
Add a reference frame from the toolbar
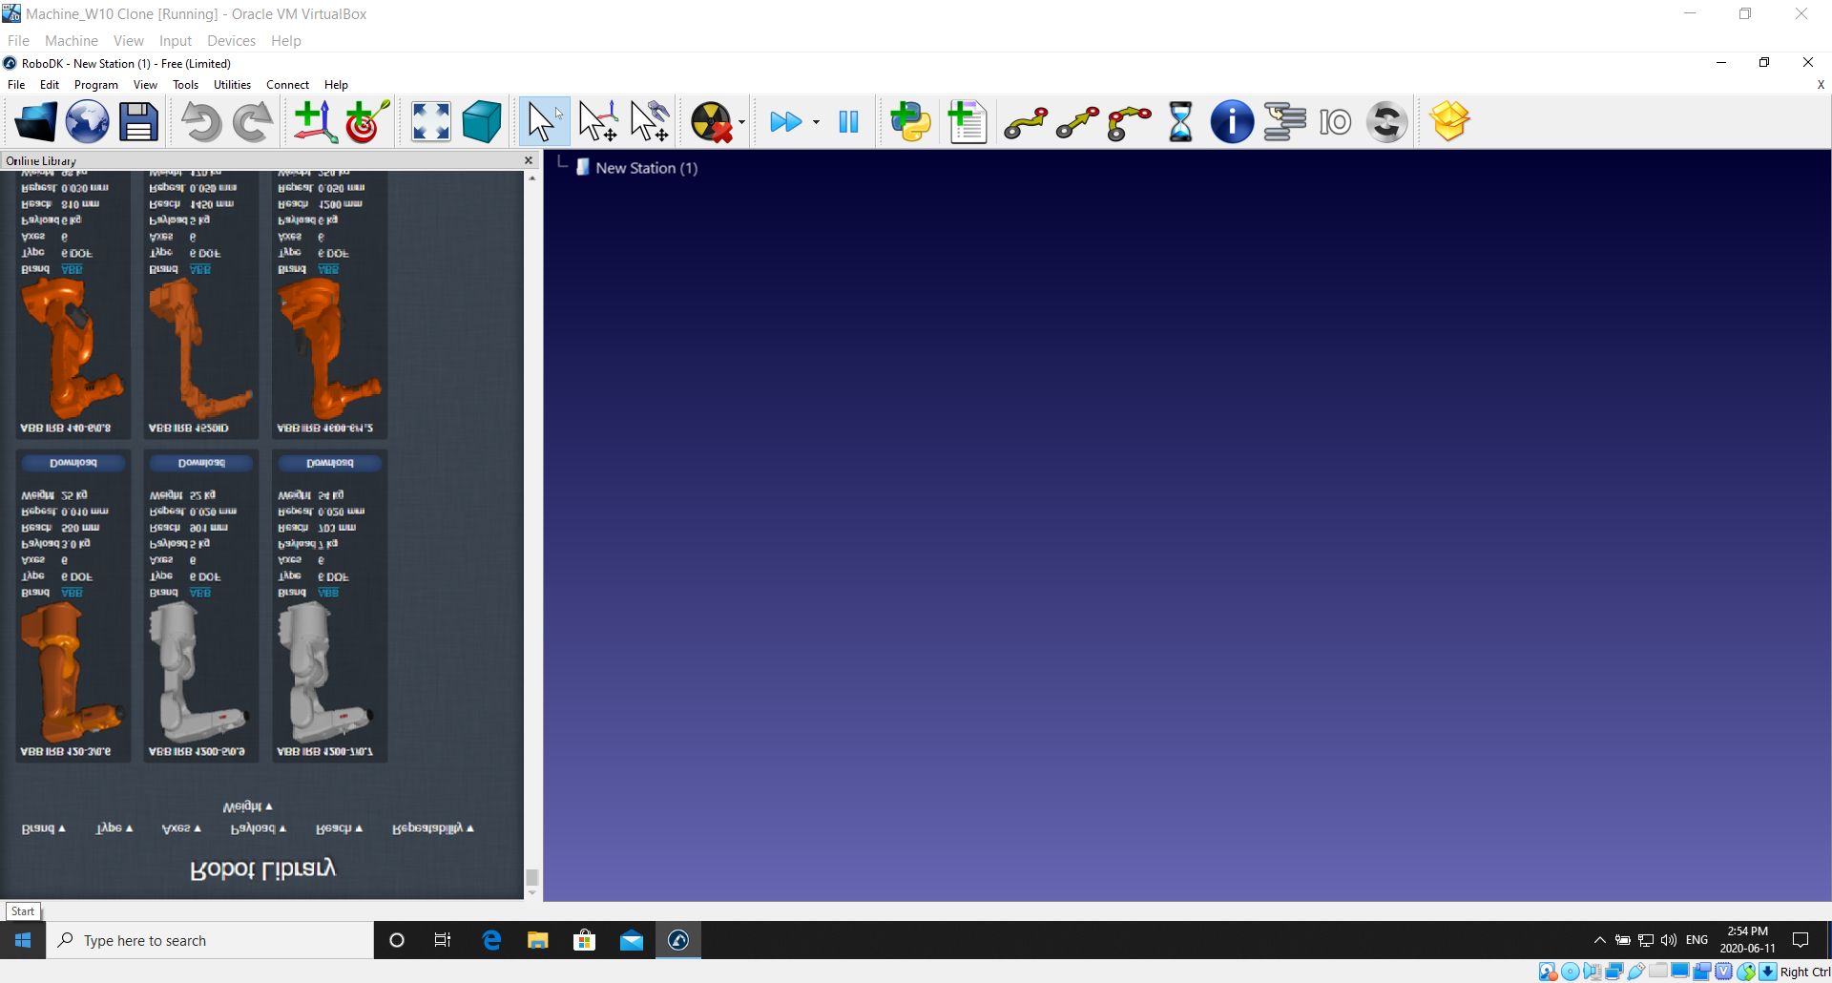coord(315,122)
